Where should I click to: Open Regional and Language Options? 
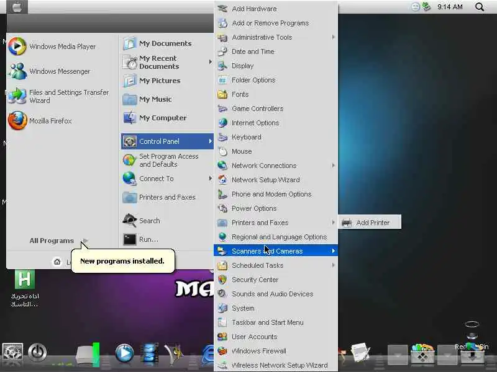coord(276,237)
